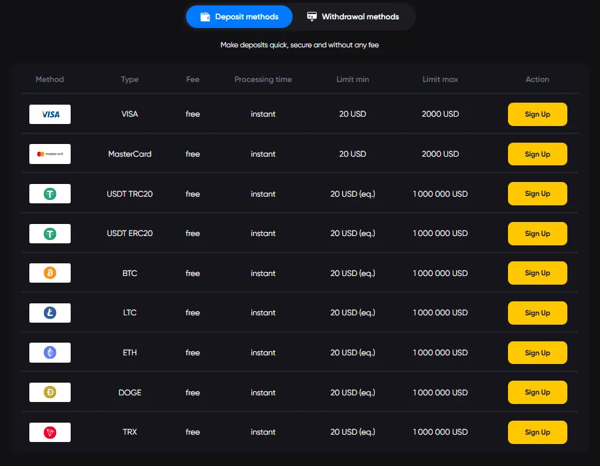The image size is (600, 466).
Task: Select the USDT ERC20 Tether icon
Action: point(49,233)
